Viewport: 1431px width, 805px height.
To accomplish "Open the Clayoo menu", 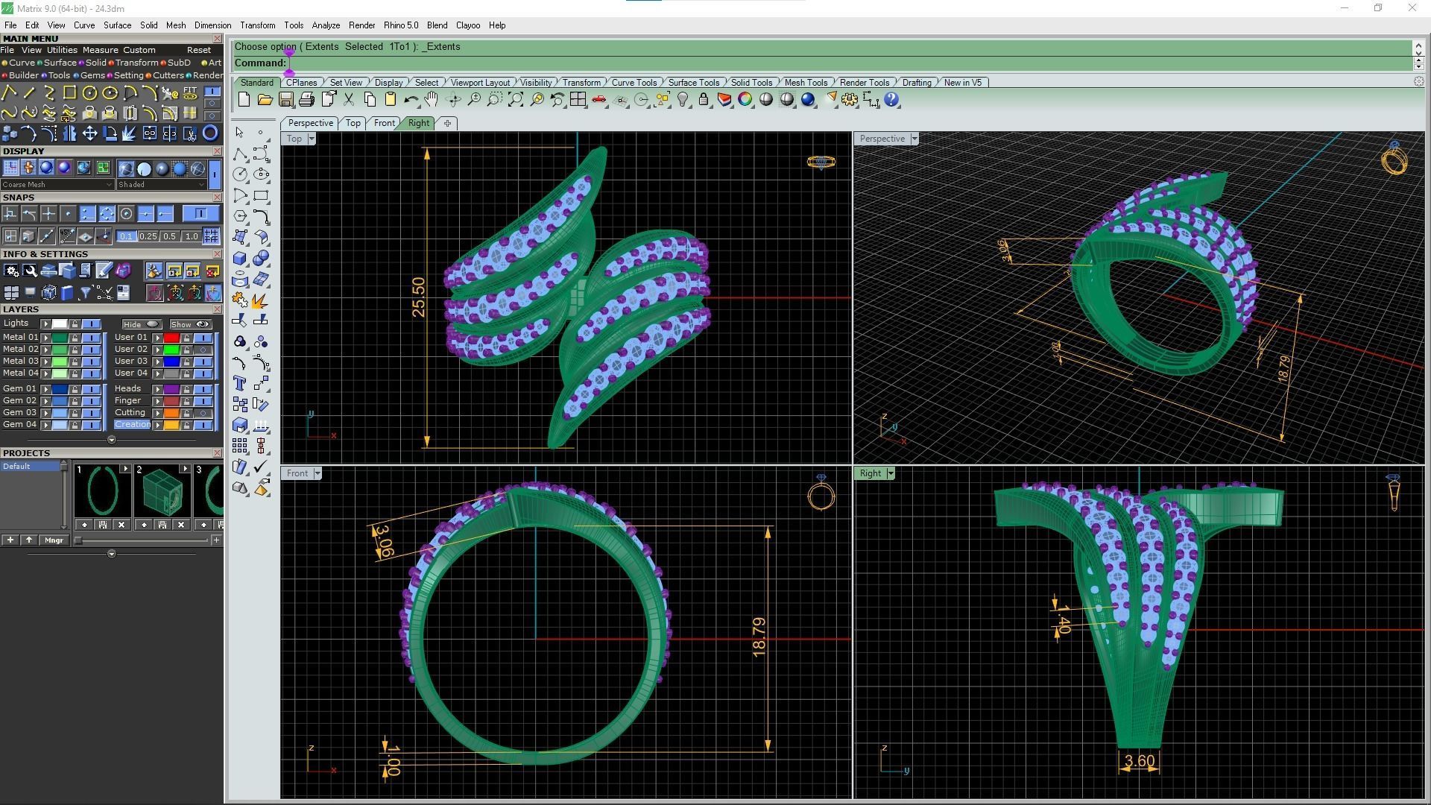I will coord(468,25).
